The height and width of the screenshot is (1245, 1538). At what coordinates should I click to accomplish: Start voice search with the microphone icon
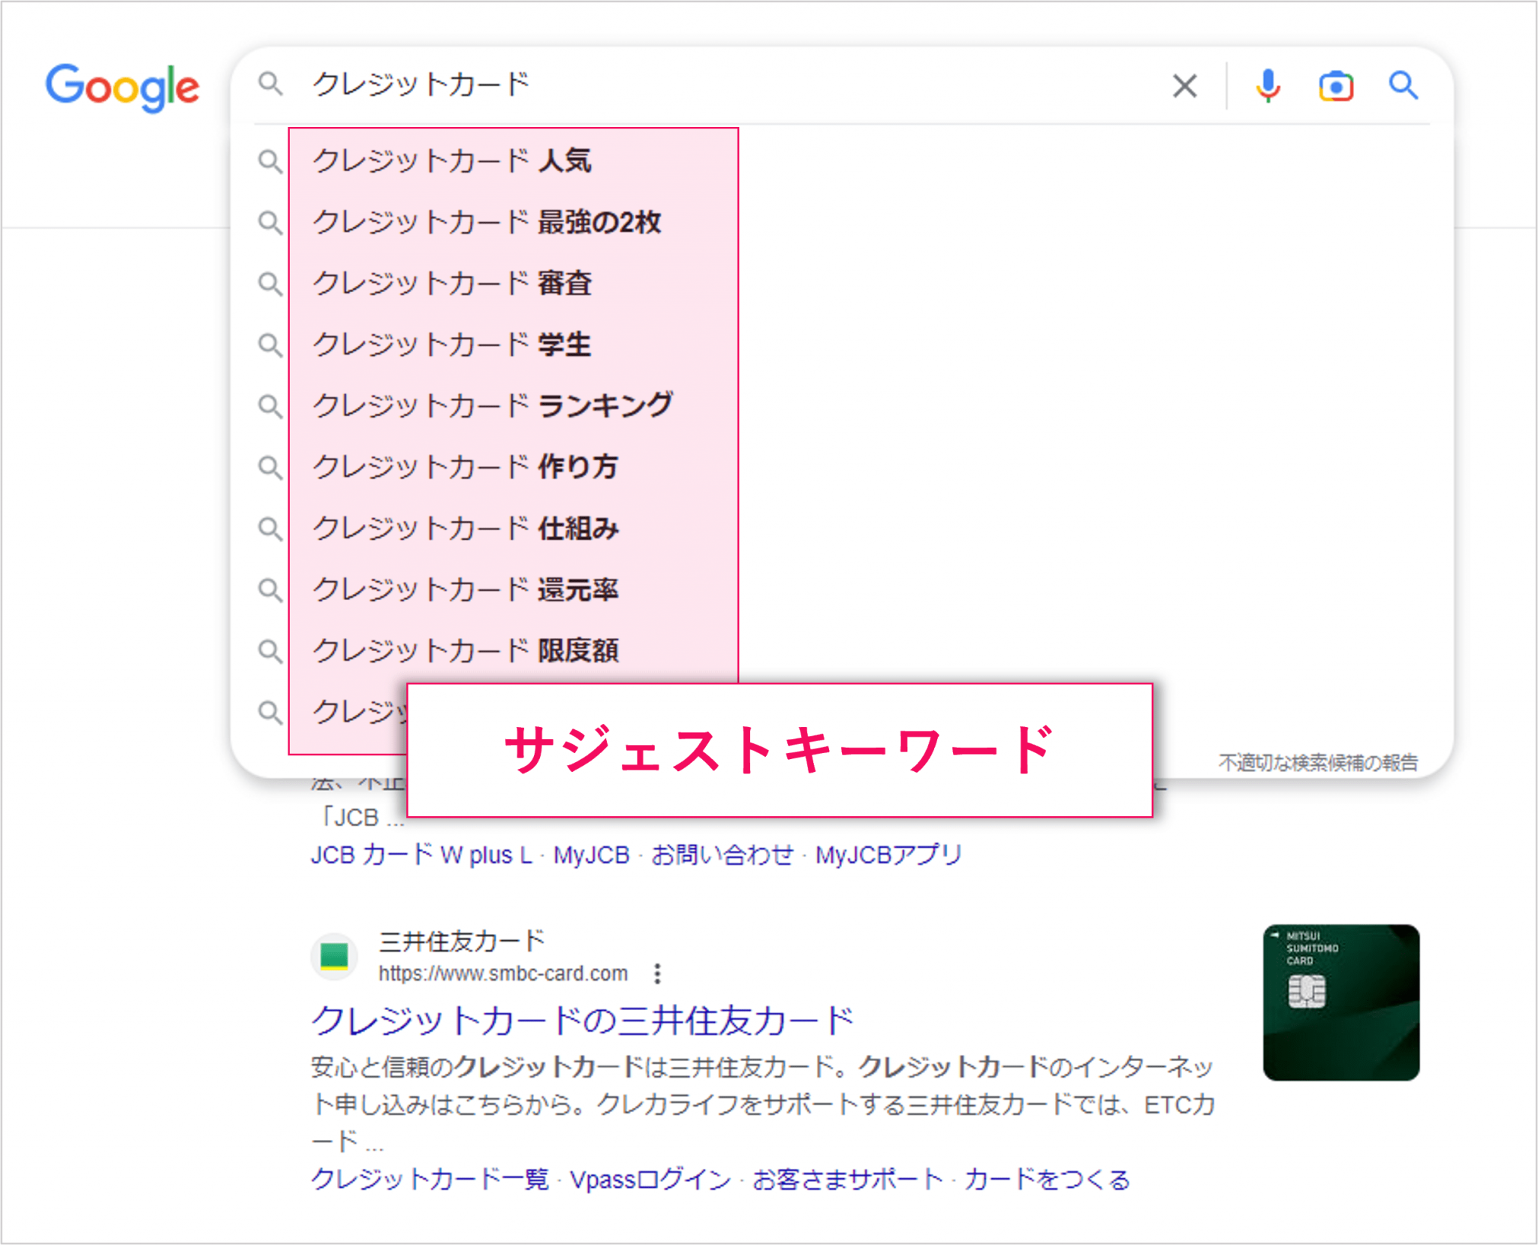coord(1268,86)
